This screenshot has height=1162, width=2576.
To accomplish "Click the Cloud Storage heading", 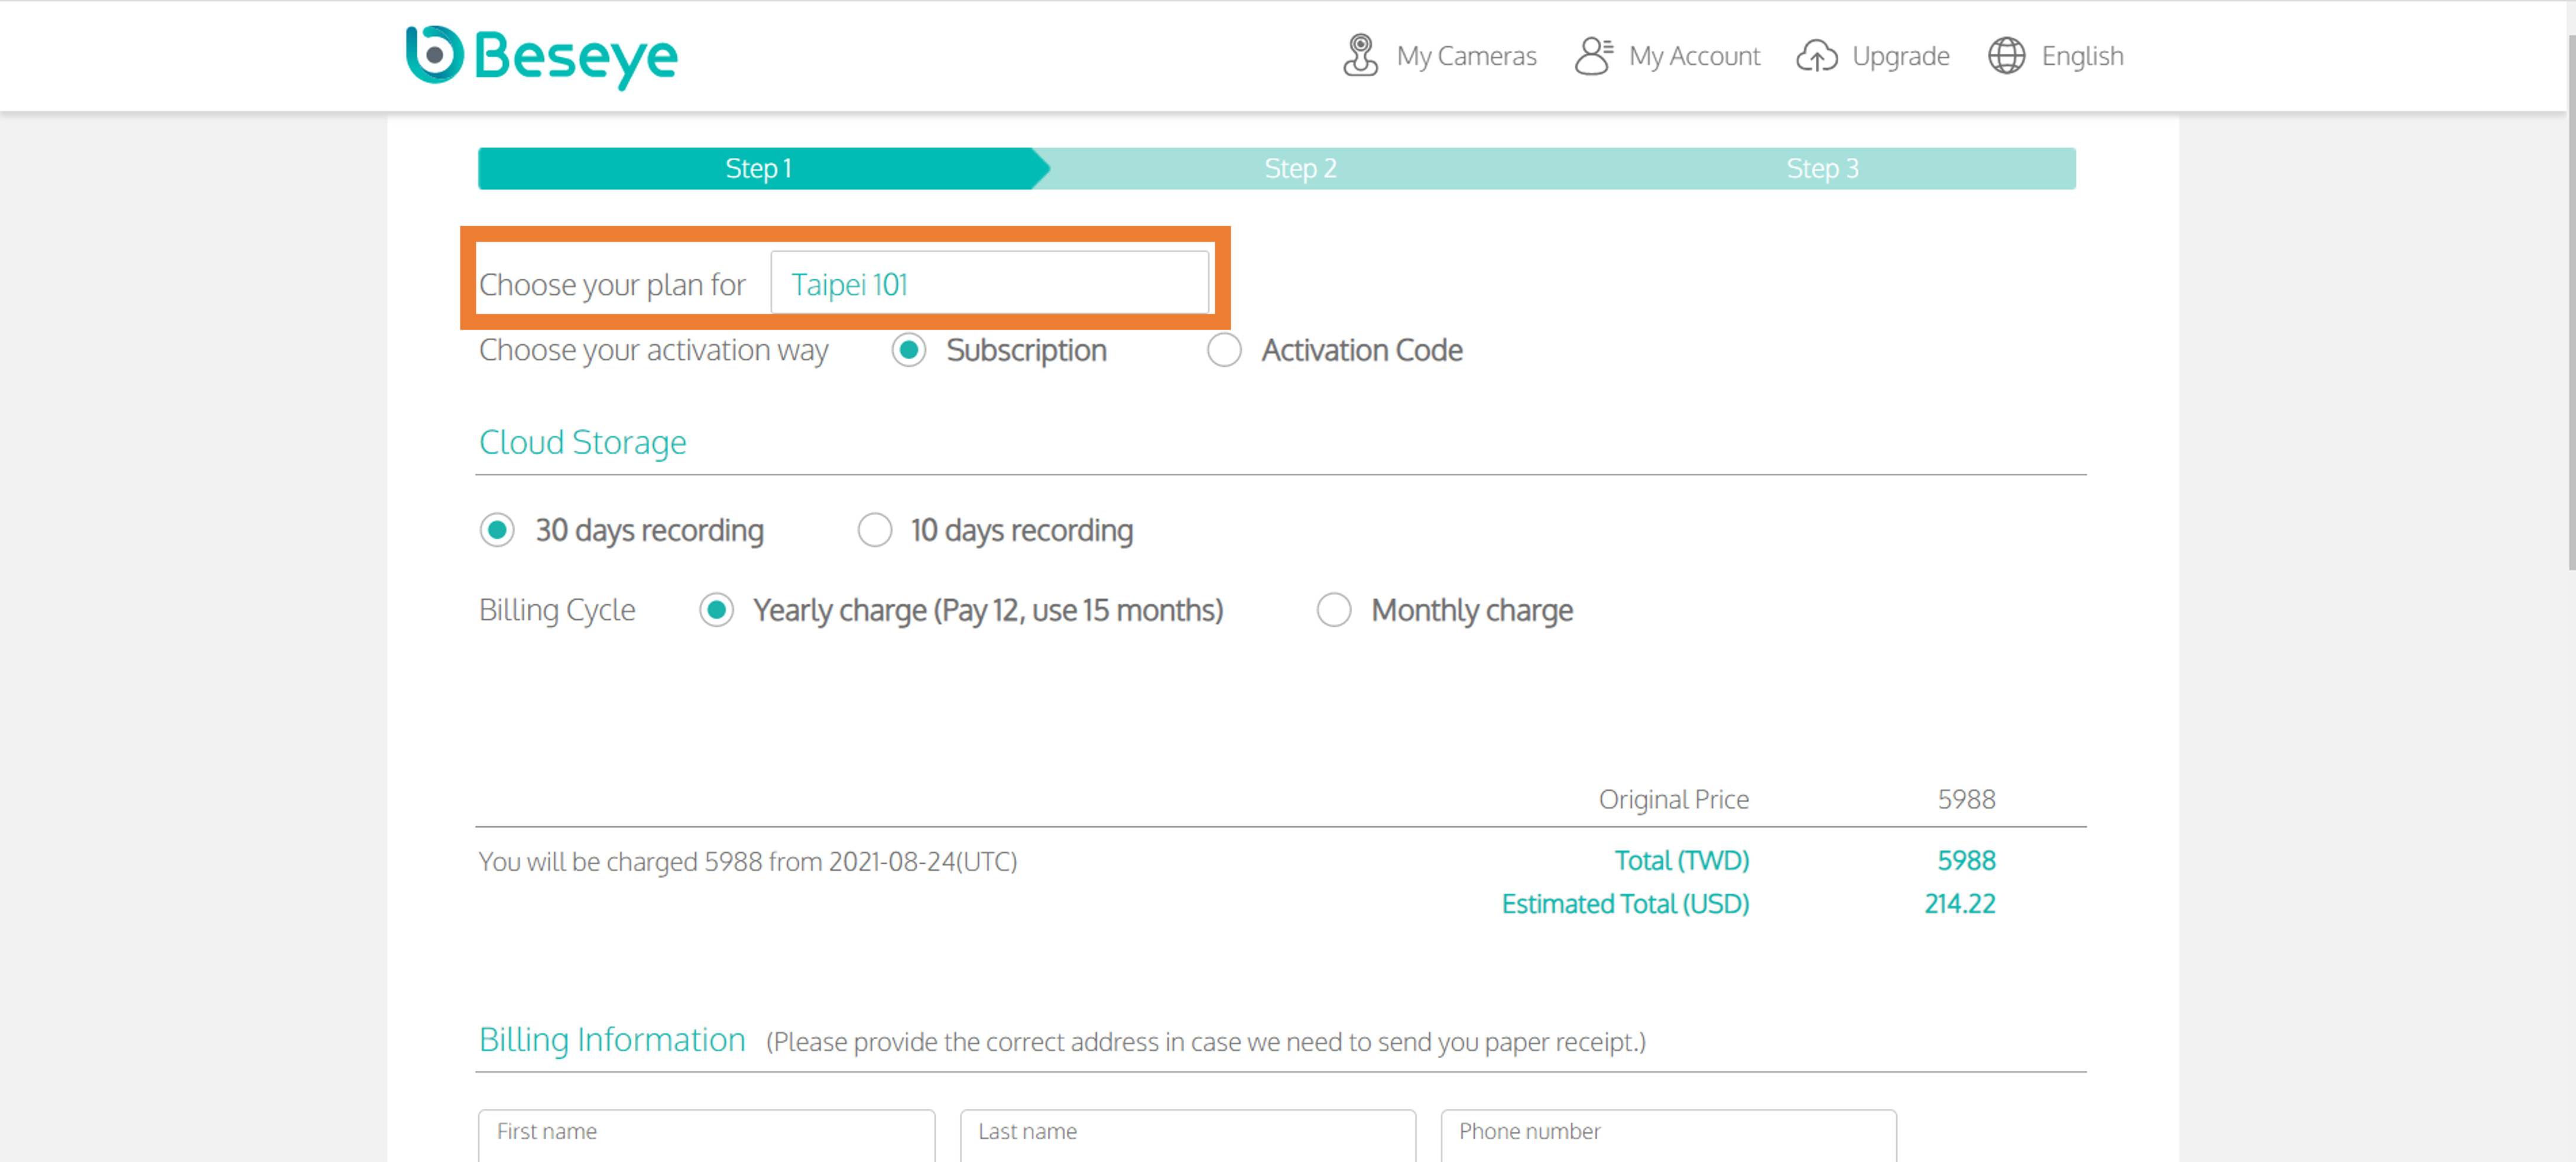I will coord(582,442).
